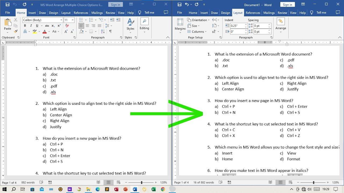Save Document1 using the floppy disk icon

point(179,5)
